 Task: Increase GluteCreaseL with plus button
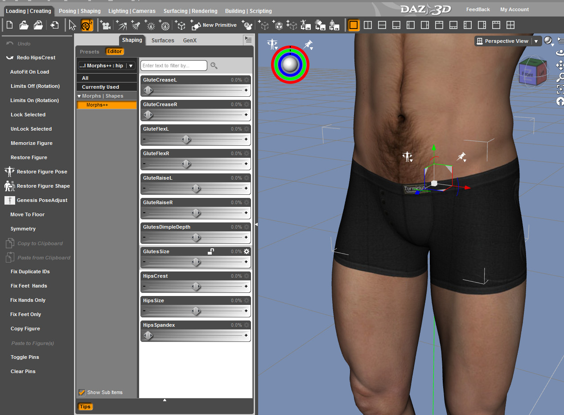pos(246,90)
